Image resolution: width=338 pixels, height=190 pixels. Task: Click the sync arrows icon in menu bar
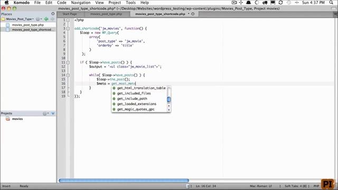tap(280, 3)
